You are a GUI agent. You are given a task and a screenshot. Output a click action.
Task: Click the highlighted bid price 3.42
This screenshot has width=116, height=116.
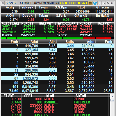point(52,50)
